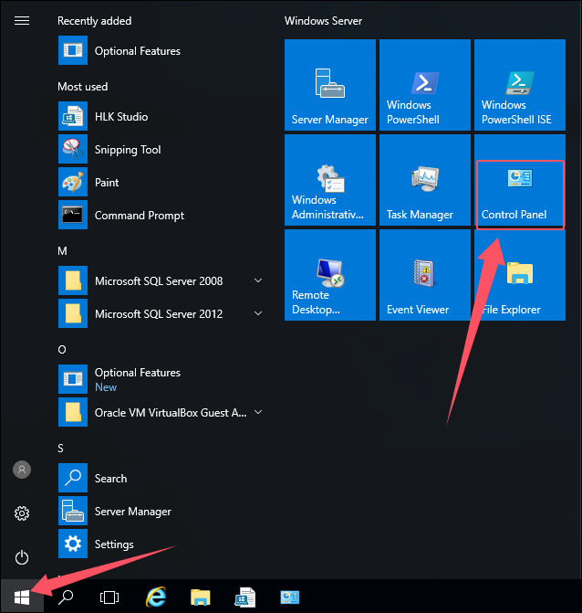
Task: Launch Snipping Tool from the app list
Action: coord(127,150)
